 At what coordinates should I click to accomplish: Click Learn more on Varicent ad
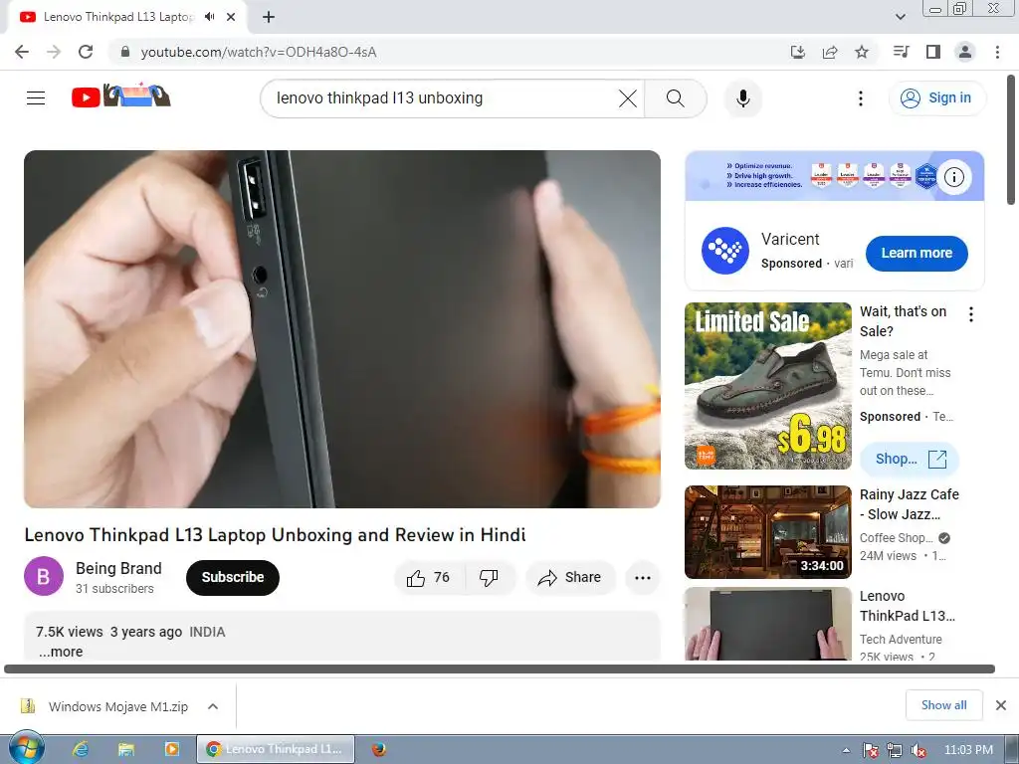pyautogui.click(x=917, y=254)
